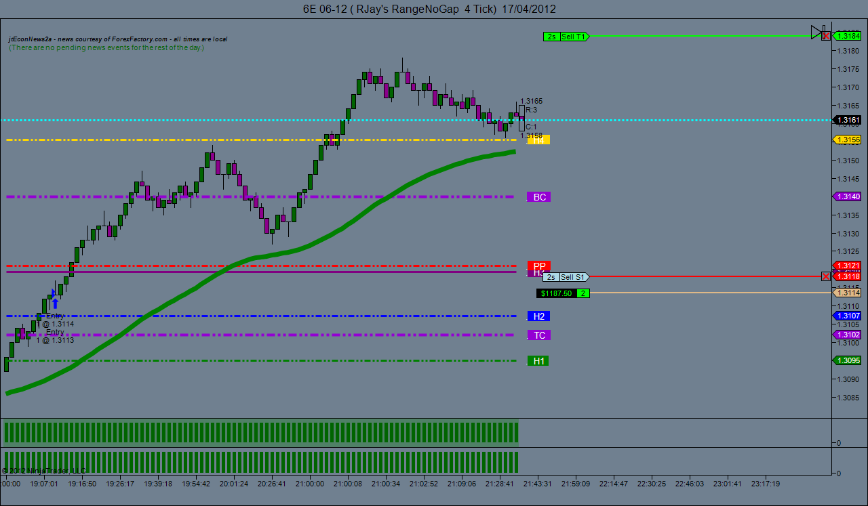Click the purple BC pivot label
Image resolution: width=868 pixels, height=506 pixels.
[539, 197]
